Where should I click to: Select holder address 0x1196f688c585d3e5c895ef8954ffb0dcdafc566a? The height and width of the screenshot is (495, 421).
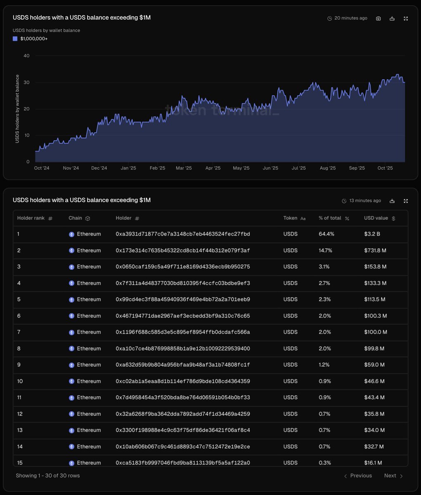click(183, 332)
